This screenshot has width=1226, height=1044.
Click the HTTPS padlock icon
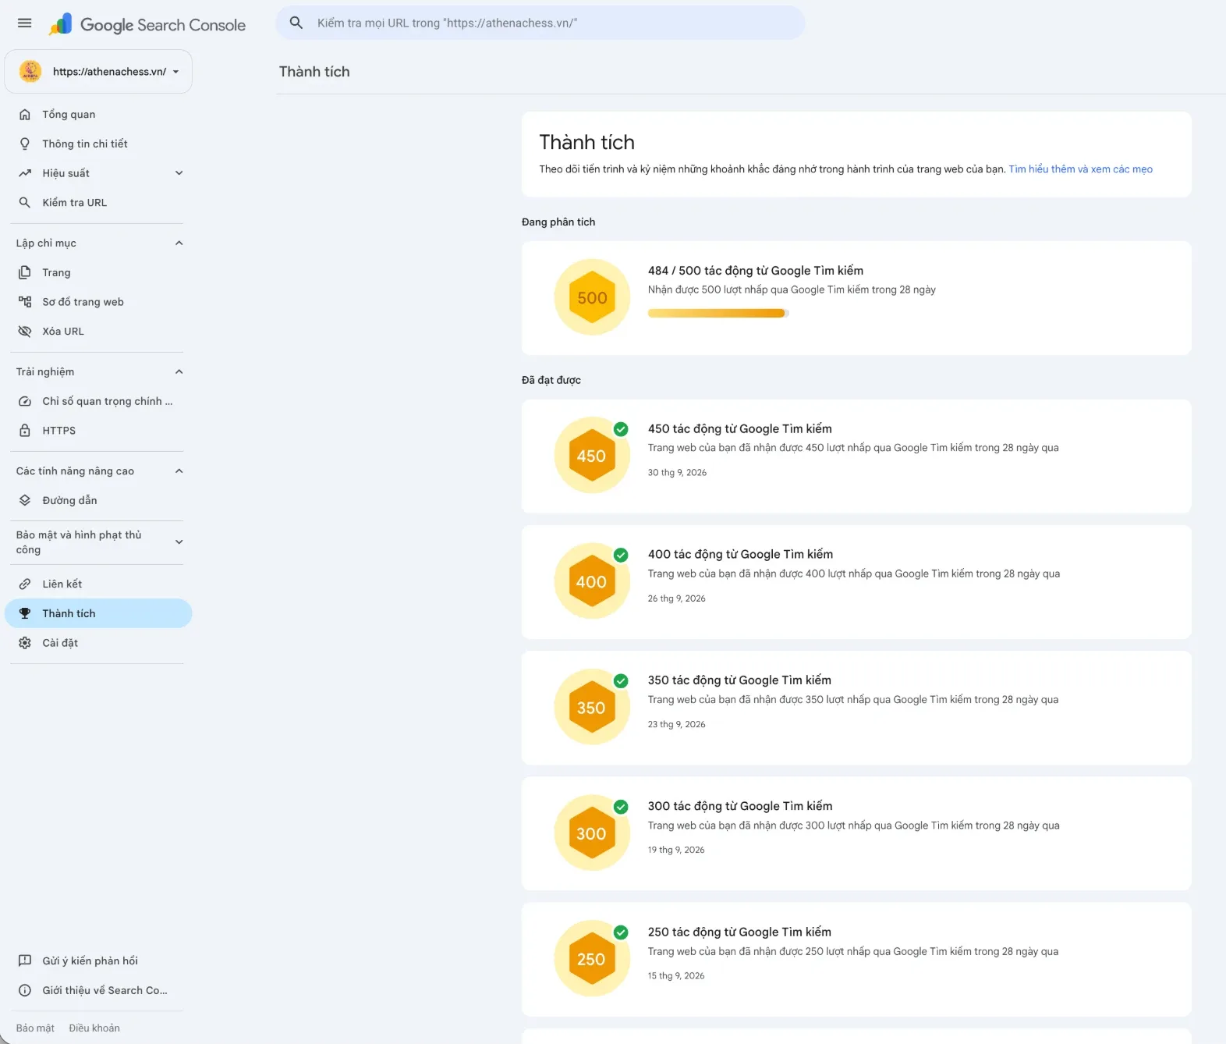[x=25, y=431]
